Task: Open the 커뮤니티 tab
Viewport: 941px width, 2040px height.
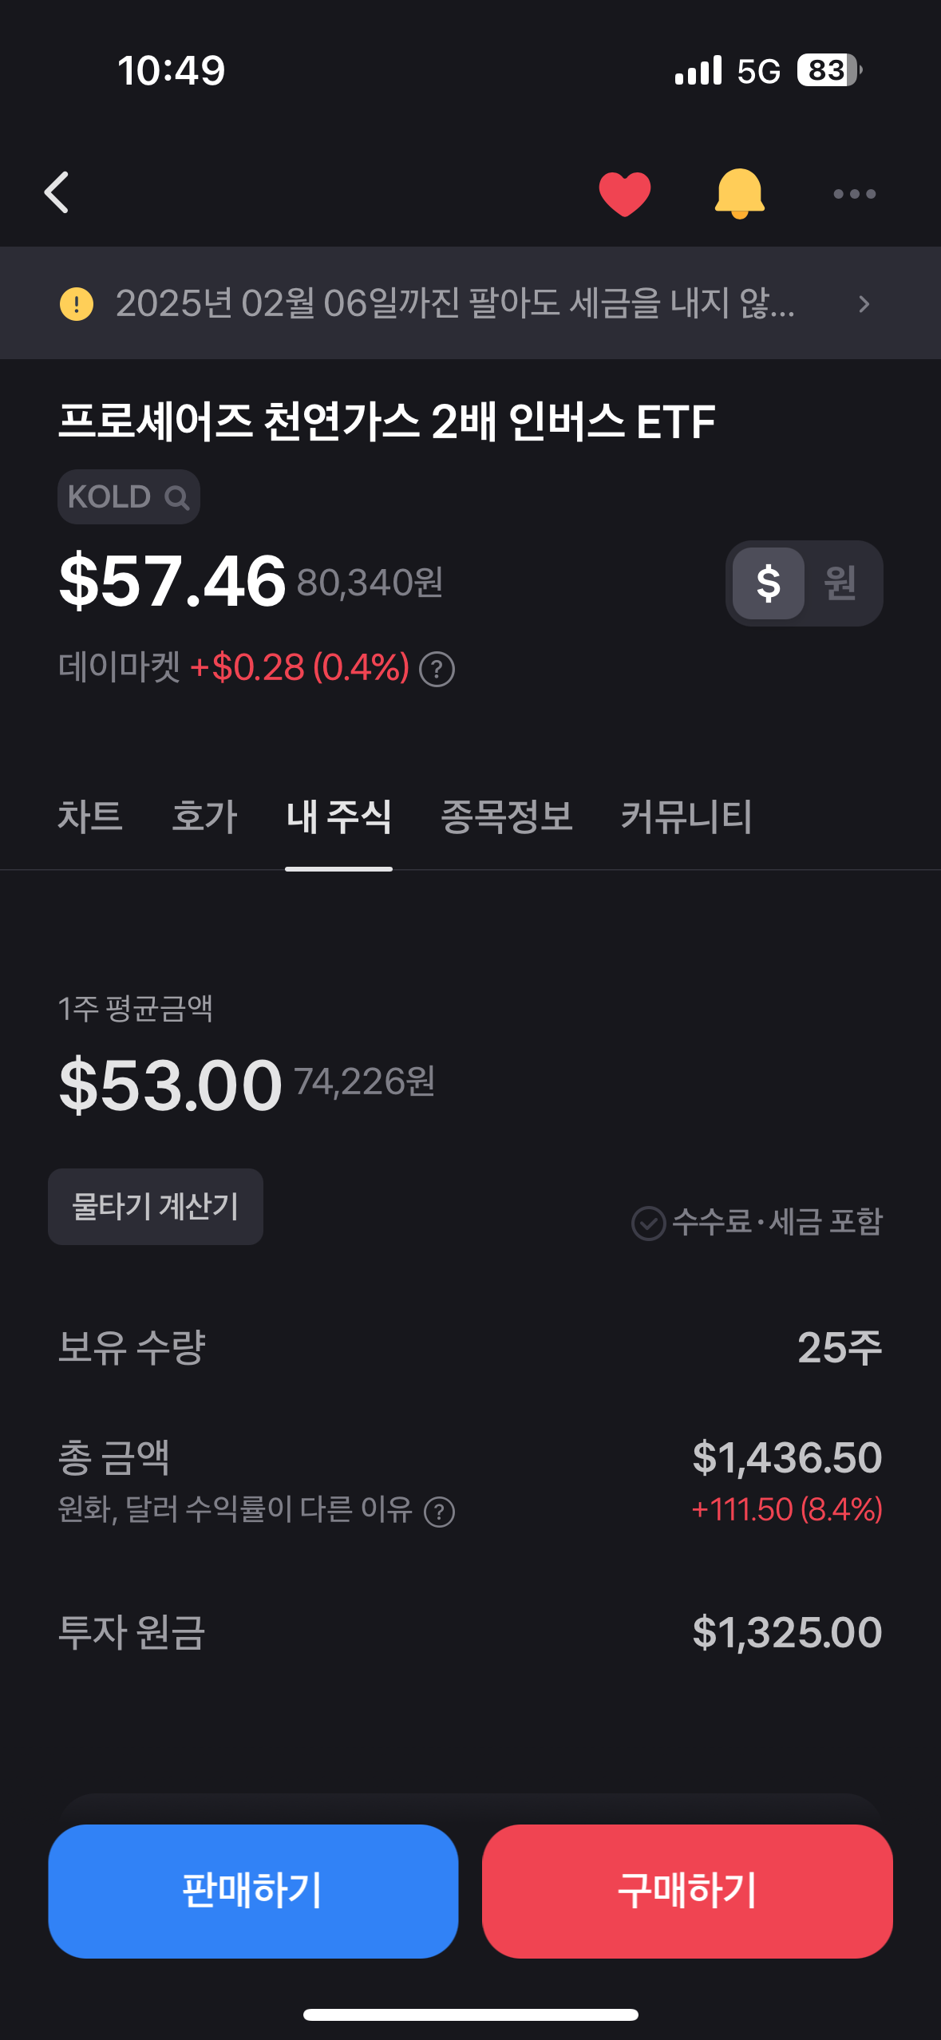Action: tap(686, 816)
